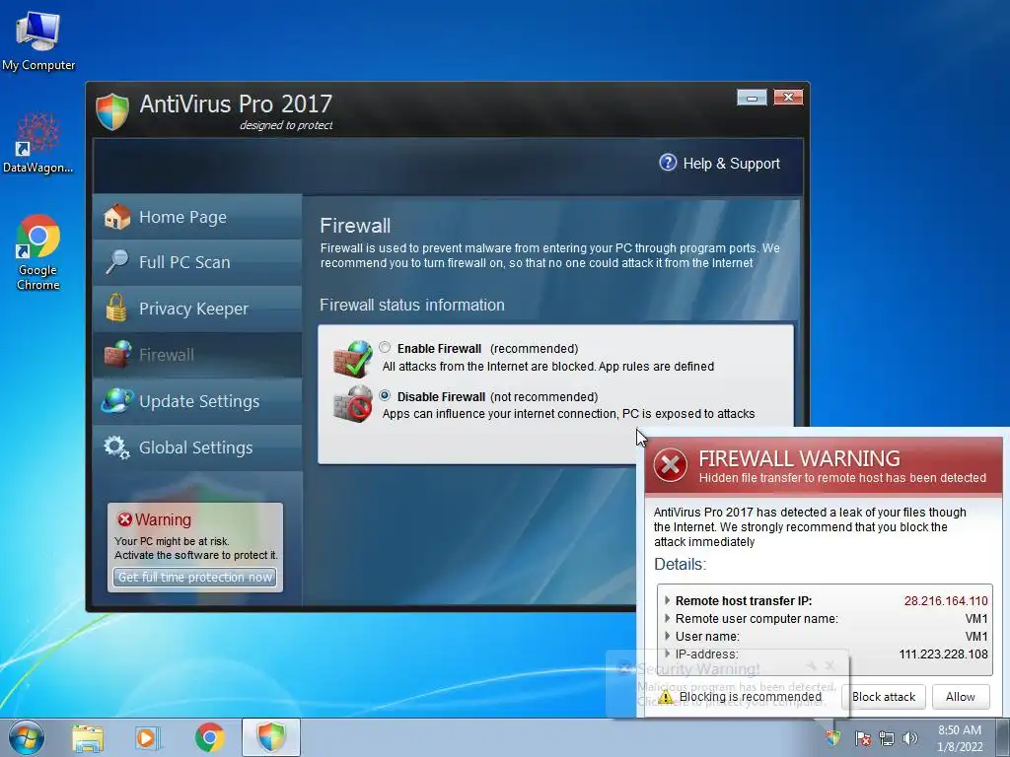Click the Firewall brick wall sidebar icon

[117, 354]
